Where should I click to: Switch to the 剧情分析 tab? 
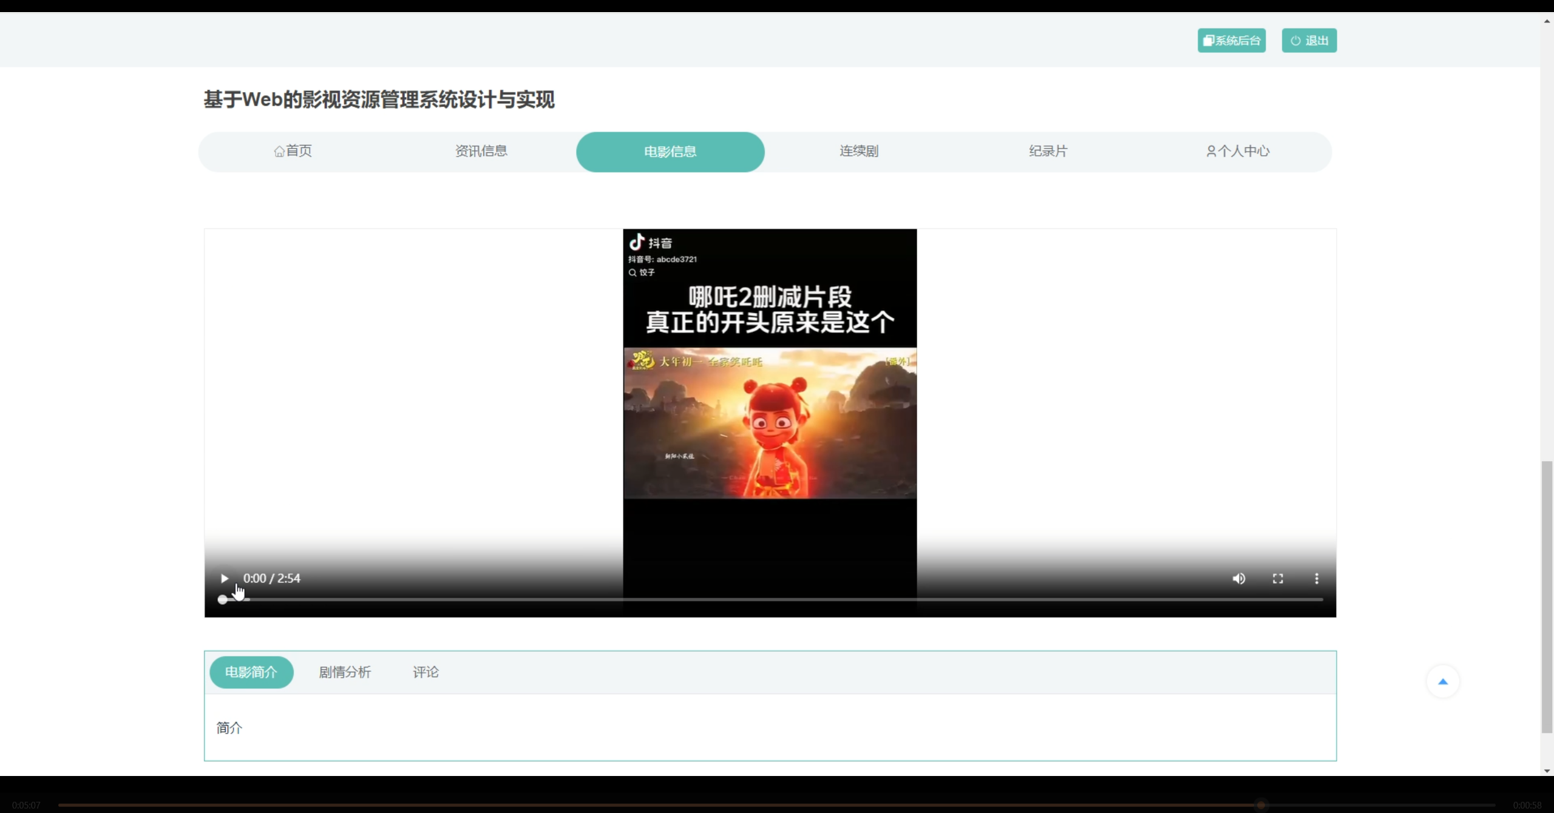pos(345,672)
